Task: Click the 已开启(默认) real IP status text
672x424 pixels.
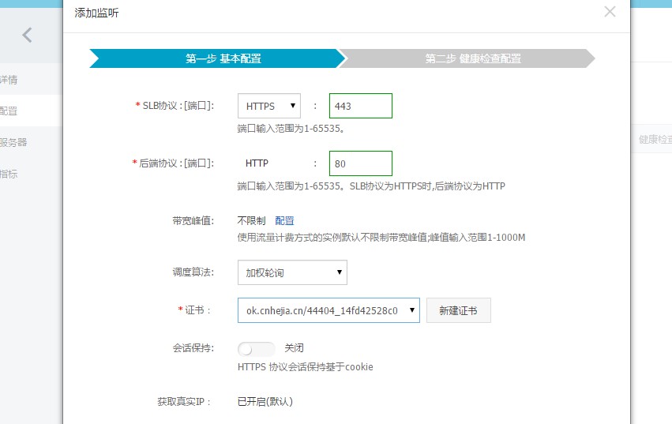Action: click(265, 401)
